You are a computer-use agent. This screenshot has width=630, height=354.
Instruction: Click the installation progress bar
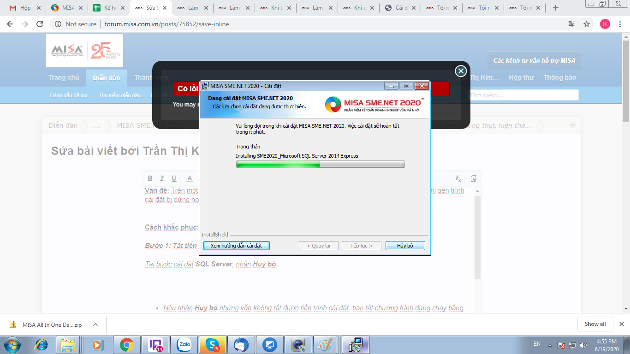point(321,164)
